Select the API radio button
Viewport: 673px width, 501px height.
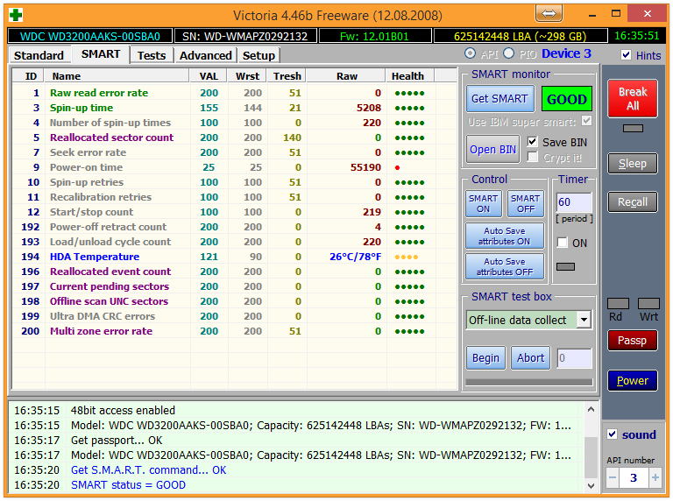[x=471, y=53]
